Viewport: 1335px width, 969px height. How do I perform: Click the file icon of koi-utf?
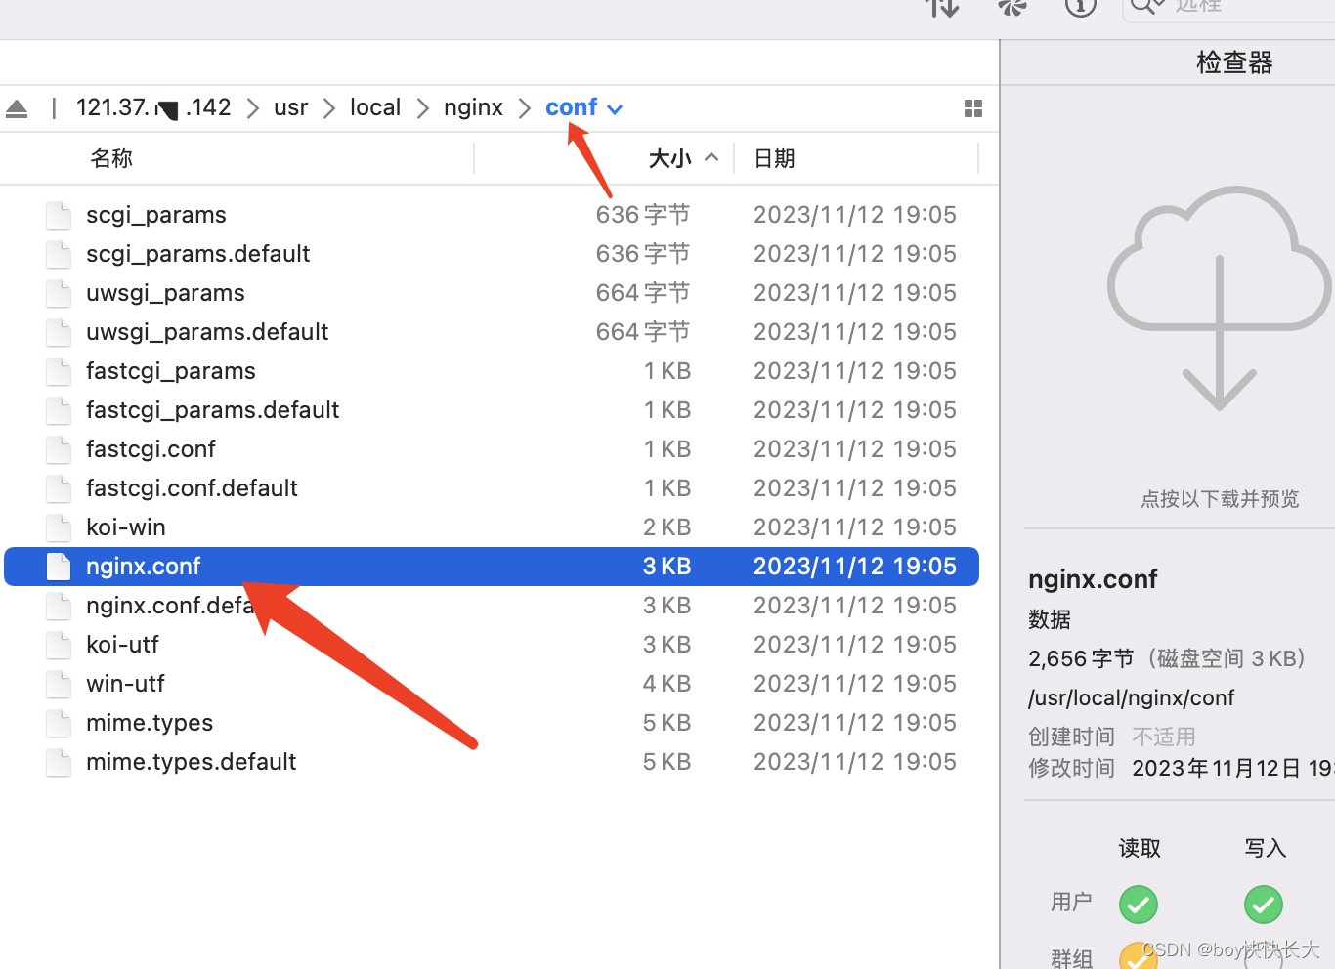tap(59, 645)
